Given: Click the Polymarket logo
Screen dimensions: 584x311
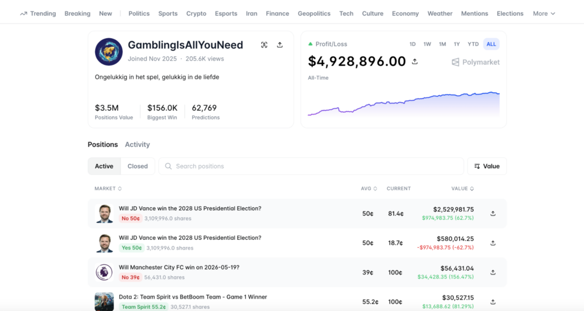Looking at the screenshot, I should (x=476, y=62).
